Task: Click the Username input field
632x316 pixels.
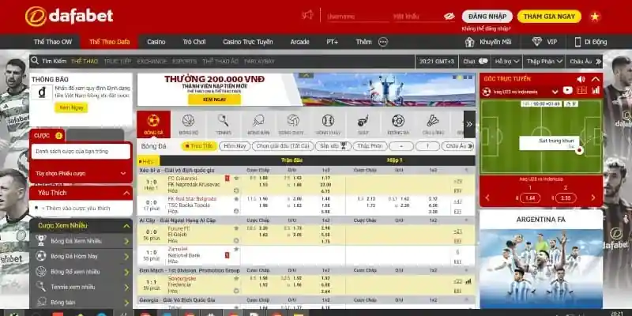Action: click(358, 17)
